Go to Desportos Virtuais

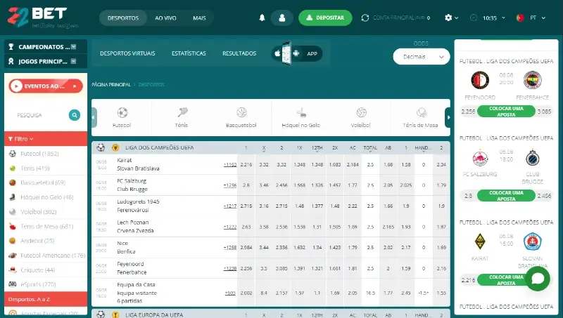(127, 53)
